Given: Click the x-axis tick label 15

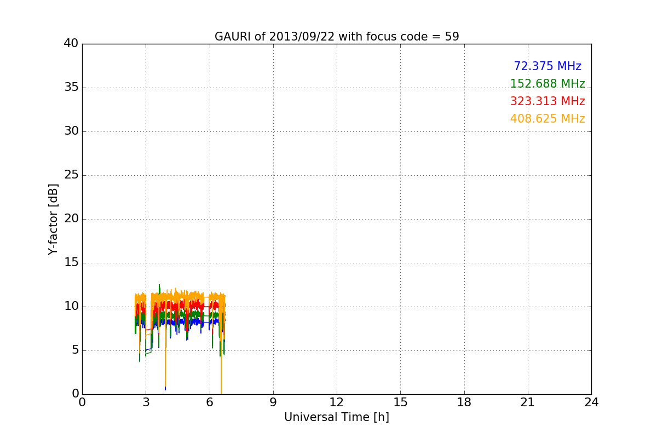Looking at the screenshot, I should (x=400, y=402).
